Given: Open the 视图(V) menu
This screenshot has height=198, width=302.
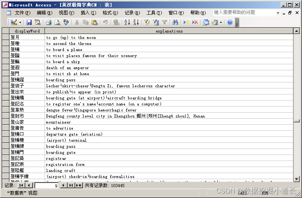Looking at the screenshot, I should (x=67, y=13).
